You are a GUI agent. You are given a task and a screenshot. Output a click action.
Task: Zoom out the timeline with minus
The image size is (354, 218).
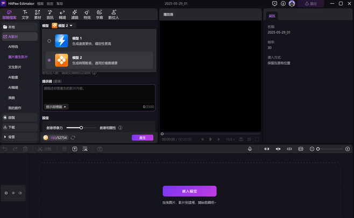click(x=312, y=149)
